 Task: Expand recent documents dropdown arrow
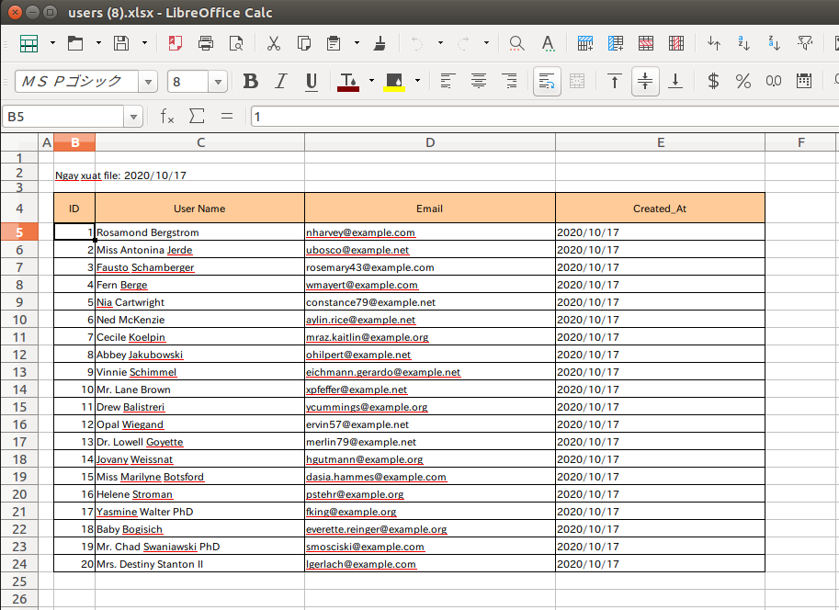pos(98,43)
